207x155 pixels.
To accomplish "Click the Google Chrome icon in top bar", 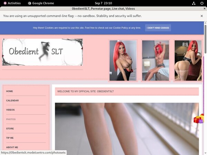I will 30,3.
